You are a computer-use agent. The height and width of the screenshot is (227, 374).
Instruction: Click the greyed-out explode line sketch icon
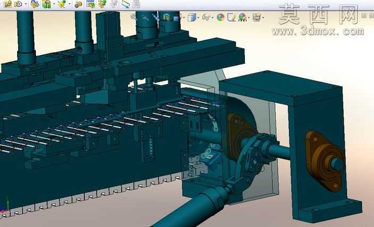(114, 4)
